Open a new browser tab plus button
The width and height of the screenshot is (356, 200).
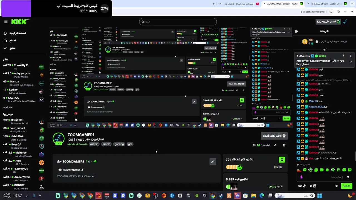tap(214, 4)
